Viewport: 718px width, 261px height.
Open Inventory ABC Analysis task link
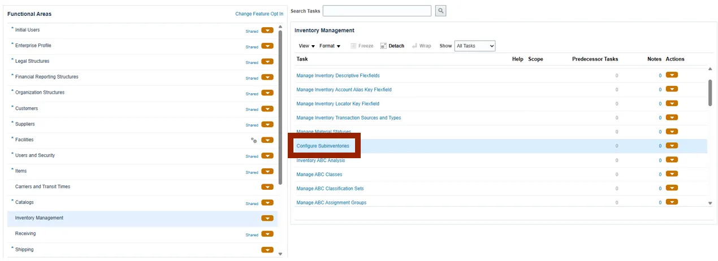tap(321, 160)
